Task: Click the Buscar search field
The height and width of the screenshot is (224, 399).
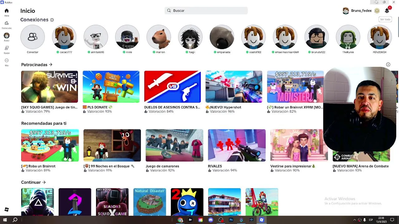Action: point(206,11)
